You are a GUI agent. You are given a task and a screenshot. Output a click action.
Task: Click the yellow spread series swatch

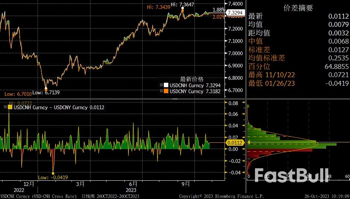10,107
